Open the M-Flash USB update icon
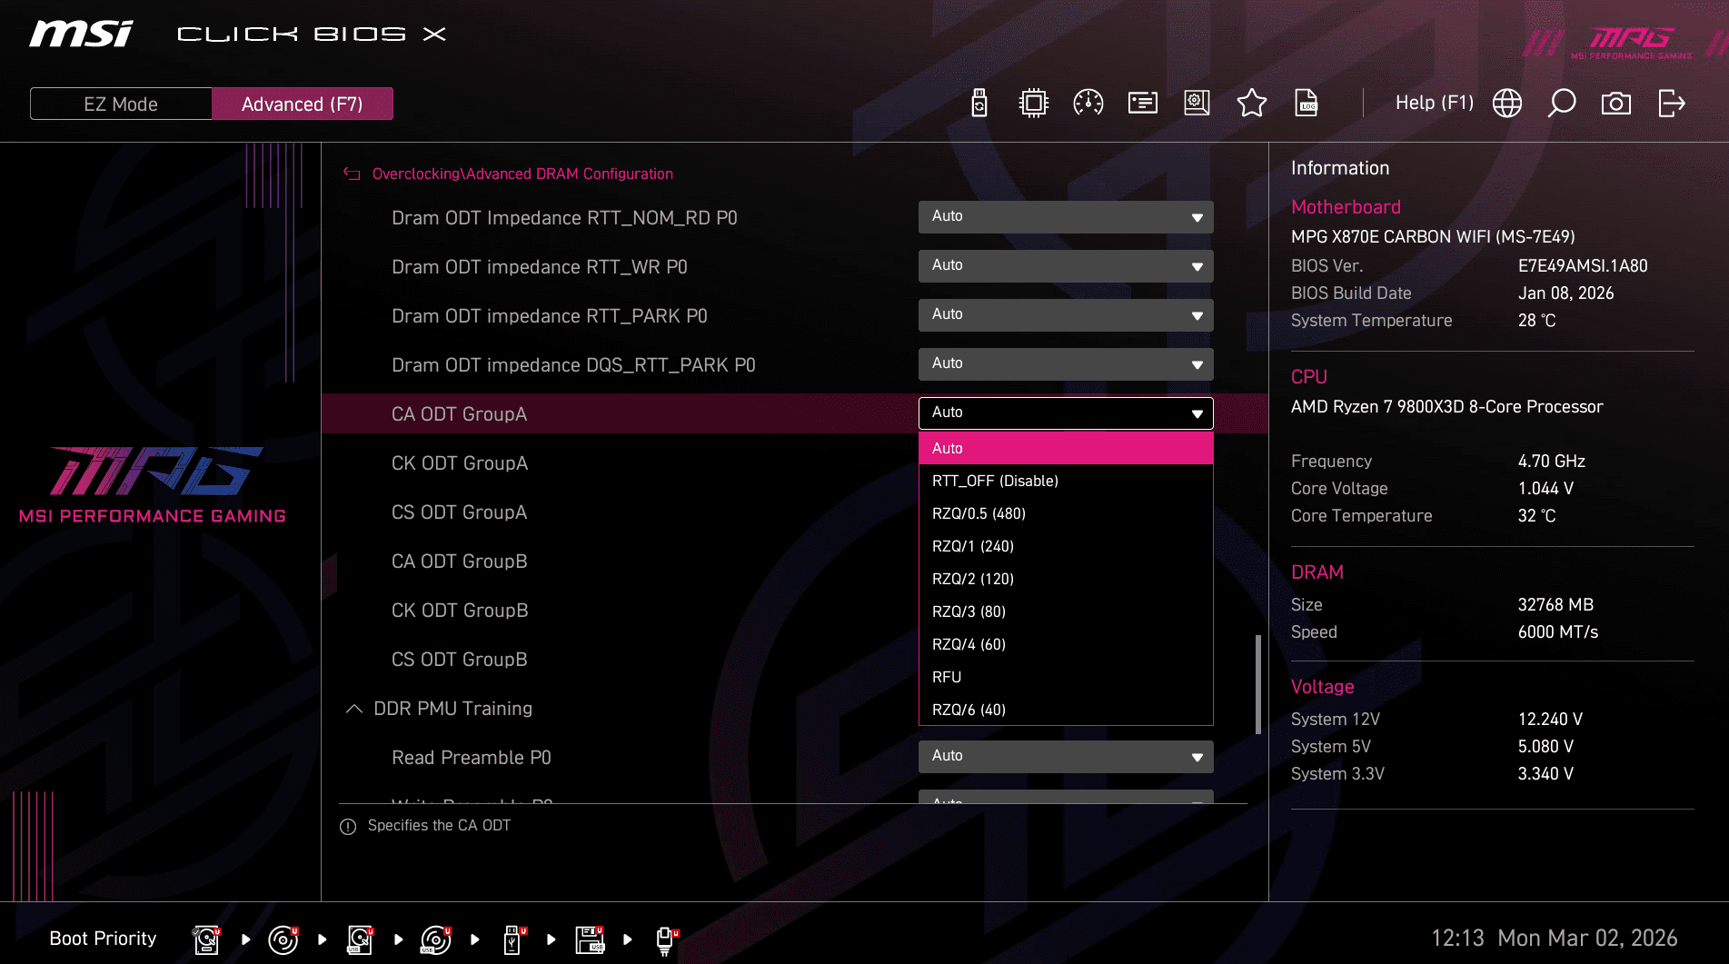Image resolution: width=1729 pixels, height=964 pixels. tap(979, 104)
